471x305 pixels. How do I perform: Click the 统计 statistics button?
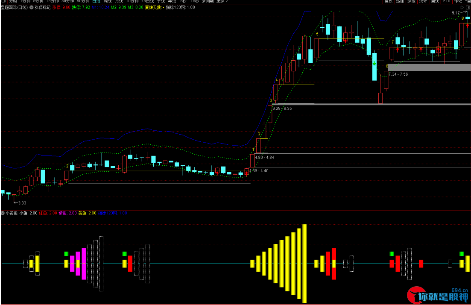click(x=423, y=1)
